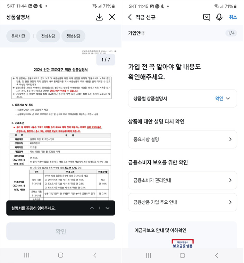The height and width of the screenshot is (263, 244).
Task: Tap the blue 취소 cancel link
Action: click(233, 17)
